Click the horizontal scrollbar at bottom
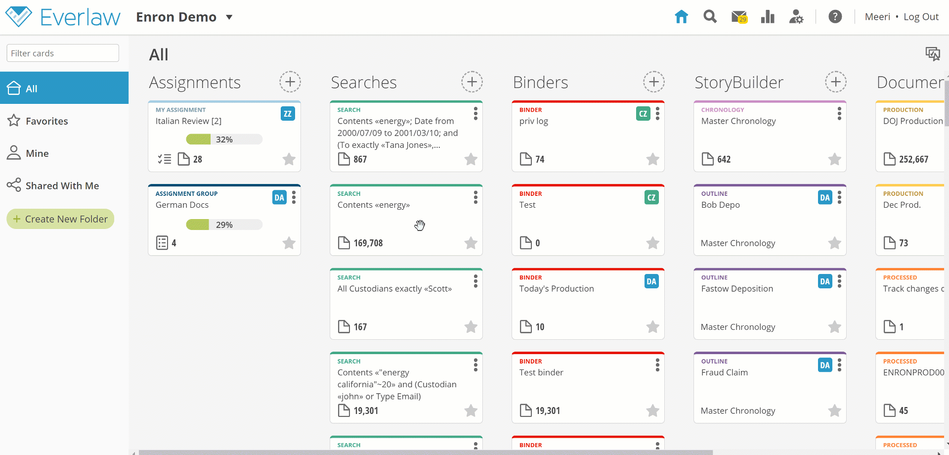 [x=426, y=452]
